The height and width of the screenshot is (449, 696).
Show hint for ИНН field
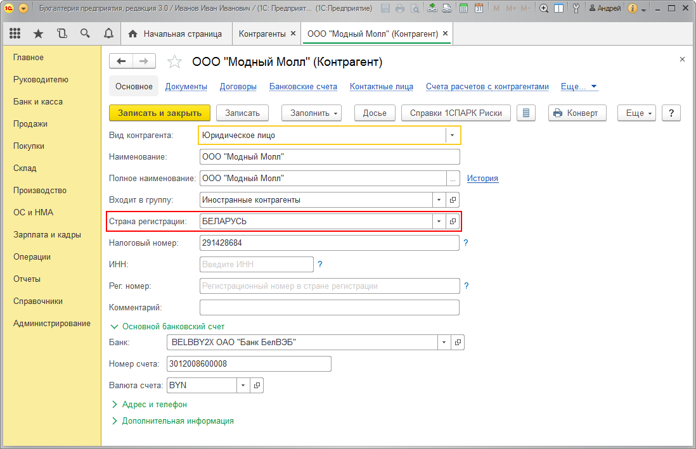click(x=319, y=265)
